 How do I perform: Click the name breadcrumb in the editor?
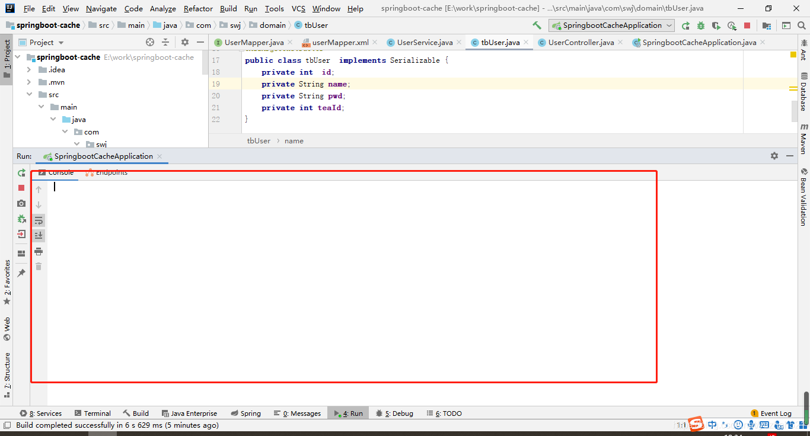(294, 141)
